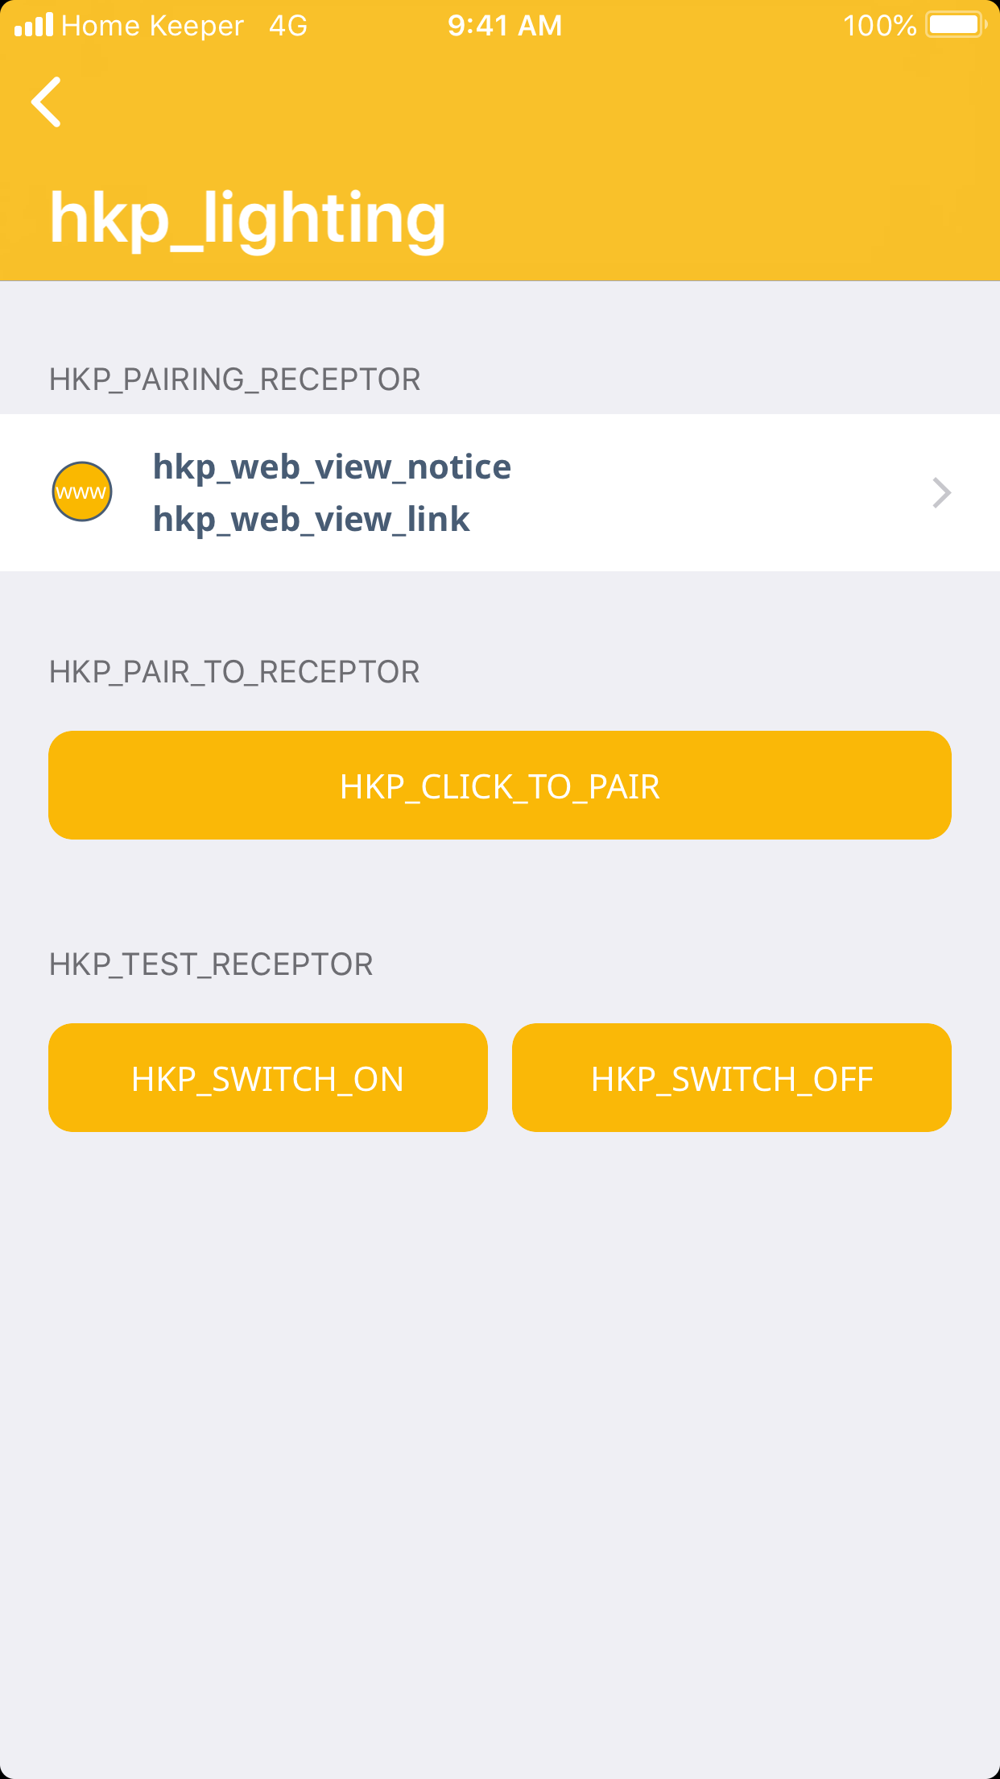Screen dimensions: 1000x1779
Task: Tap the 9:41 AM clock
Action: [x=505, y=26]
